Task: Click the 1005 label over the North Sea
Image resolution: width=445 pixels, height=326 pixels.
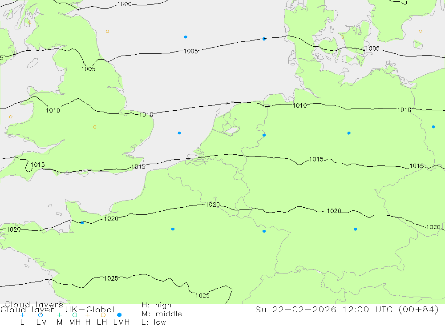Action: click(x=191, y=51)
